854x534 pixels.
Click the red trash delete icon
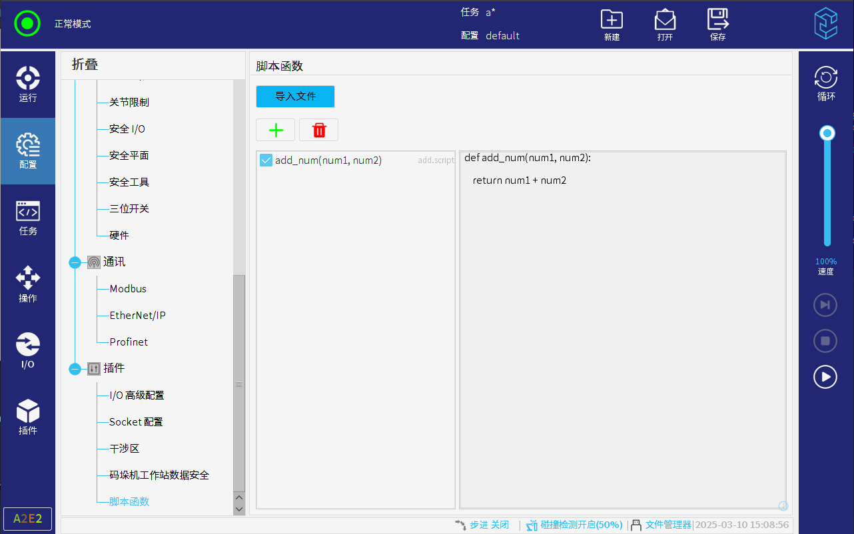tap(318, 130)
